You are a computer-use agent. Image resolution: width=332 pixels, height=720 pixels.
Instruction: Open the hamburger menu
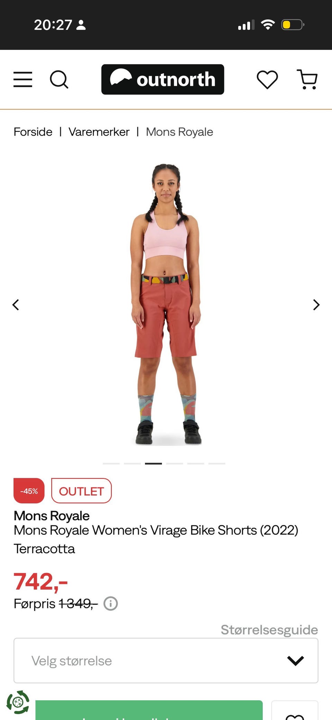click(23, 80)
